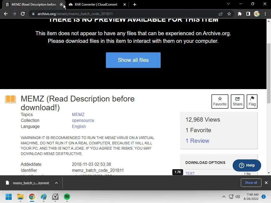Open the 1 Review link
The width and height of the screenshot is (271, 203).
click(x=197, y=141)
